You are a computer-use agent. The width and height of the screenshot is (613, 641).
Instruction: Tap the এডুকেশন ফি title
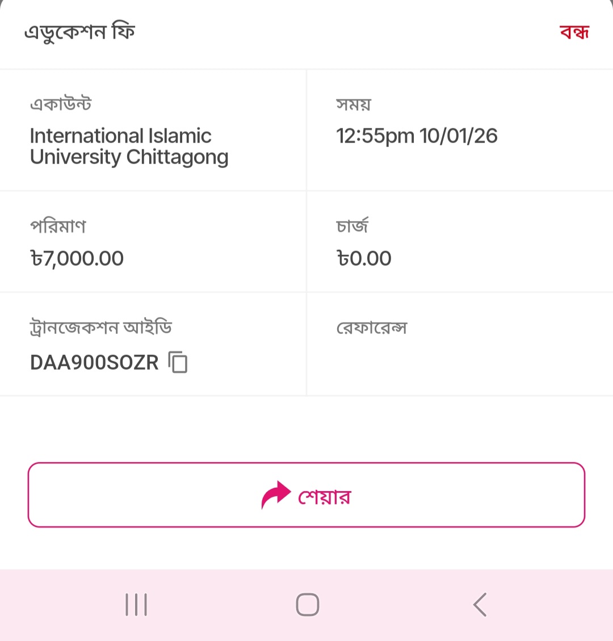tap(79, 32)
